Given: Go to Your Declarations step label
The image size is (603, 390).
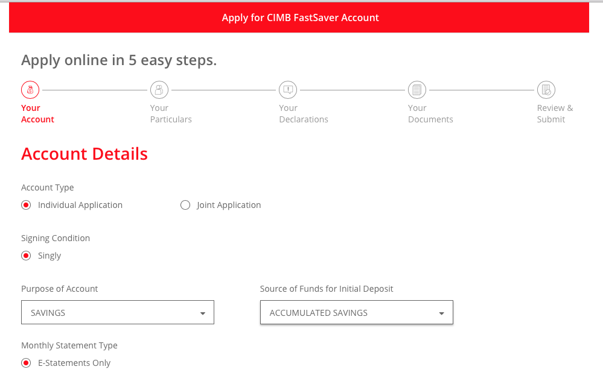Looking at the screenshot, I should click(x=304, y=113).
